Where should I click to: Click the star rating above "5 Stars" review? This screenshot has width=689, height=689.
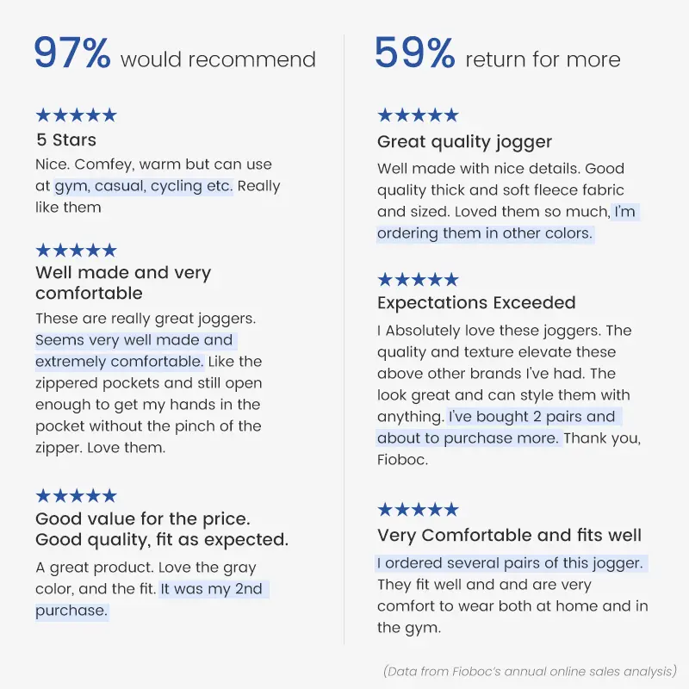click(76, 115)
